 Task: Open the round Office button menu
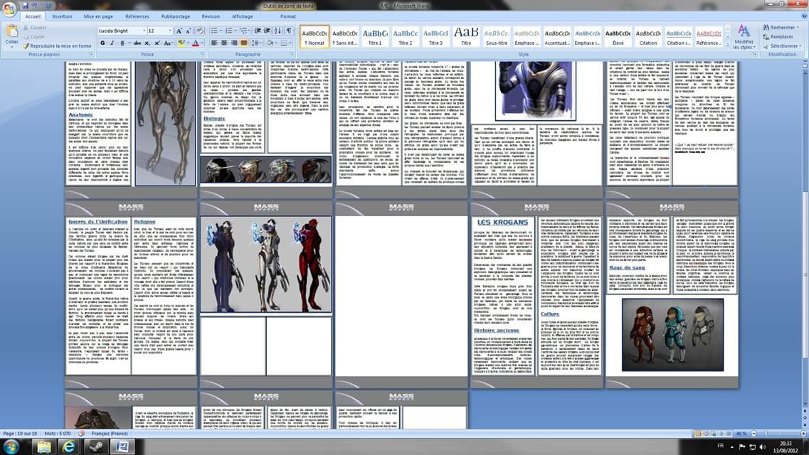pyautogui.click(x=9, y=9)
